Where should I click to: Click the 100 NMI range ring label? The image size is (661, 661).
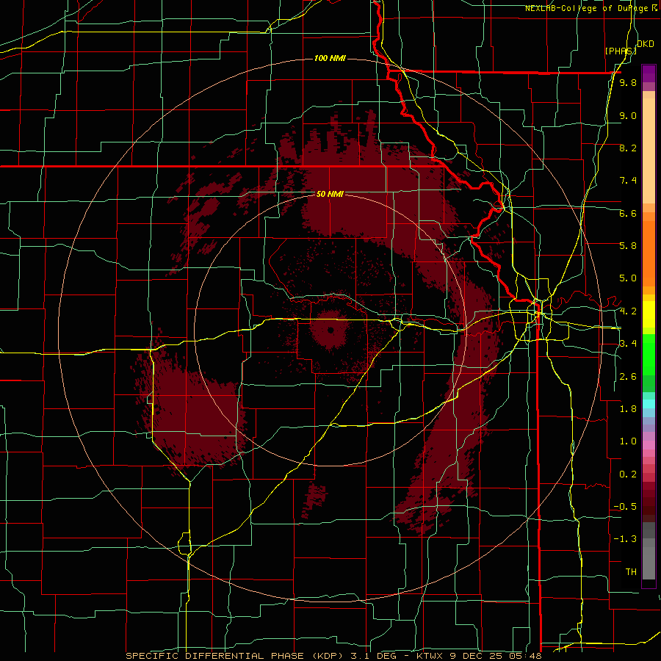tap(330, 58)
